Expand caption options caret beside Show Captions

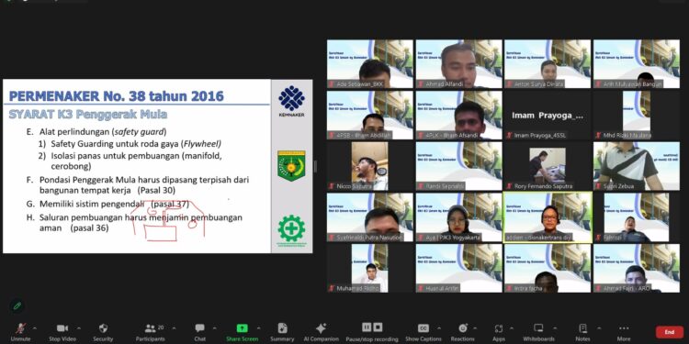[x=439, y=328]
